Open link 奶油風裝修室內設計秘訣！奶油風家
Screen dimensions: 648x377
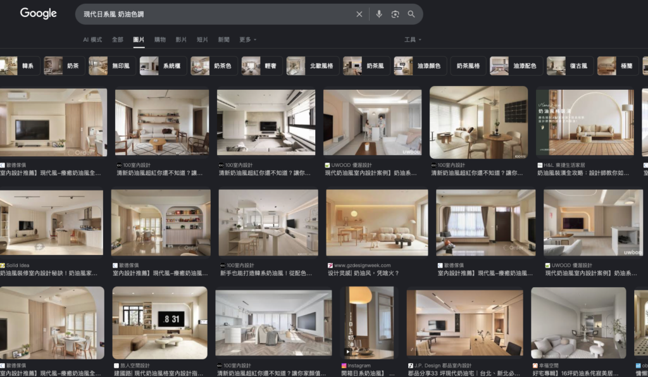pos(49,273)
